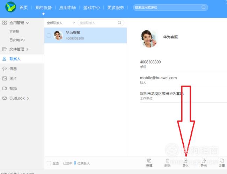Viewport: 227px width, 174px height.
Task: Expand the 文件管理 section arrow
Action: (x=27, y=49)
